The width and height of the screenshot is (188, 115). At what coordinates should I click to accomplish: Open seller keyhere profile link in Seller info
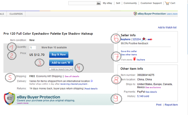tap(125, 39)
